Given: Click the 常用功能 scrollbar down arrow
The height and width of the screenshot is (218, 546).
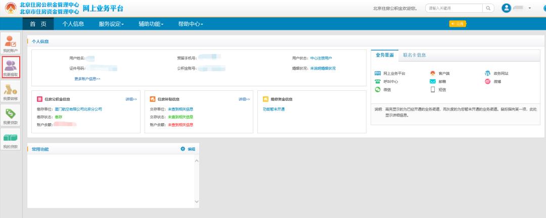Looking at the screenshot, I should (x=196, y=202).
